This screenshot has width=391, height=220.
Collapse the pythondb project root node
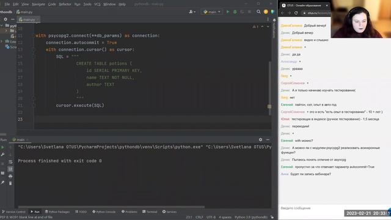(2, 26)
